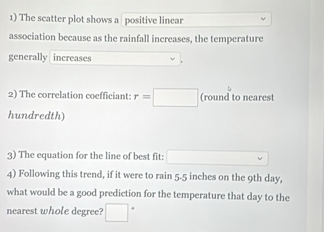Click the word 'generally' before the increases dropdown
The width and height of the screenshot is (324, 232).
28,57
